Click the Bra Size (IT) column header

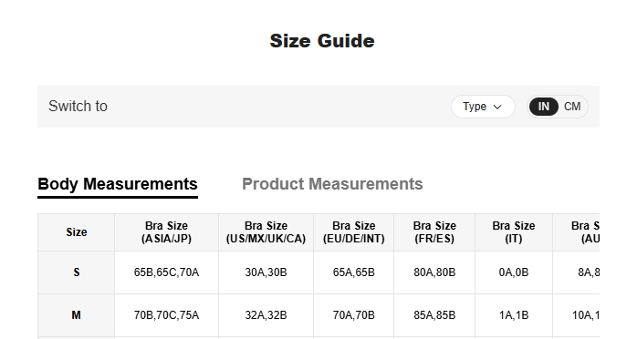514,232
